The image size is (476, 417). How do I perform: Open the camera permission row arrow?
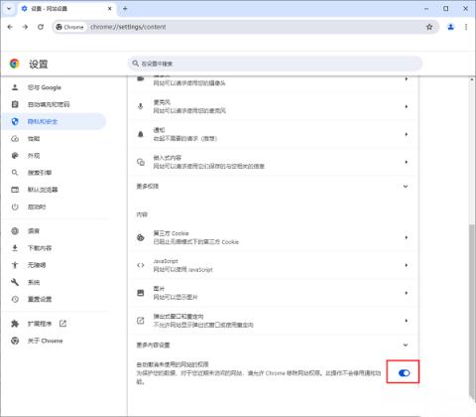pyautogui.click(x=406, y=79)
